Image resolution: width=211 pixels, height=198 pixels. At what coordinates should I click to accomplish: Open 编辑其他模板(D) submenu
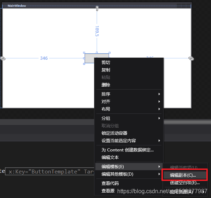click(129, 174)
